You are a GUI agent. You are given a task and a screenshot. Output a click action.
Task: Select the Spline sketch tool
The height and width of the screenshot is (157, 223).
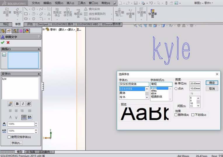point(41,9)
